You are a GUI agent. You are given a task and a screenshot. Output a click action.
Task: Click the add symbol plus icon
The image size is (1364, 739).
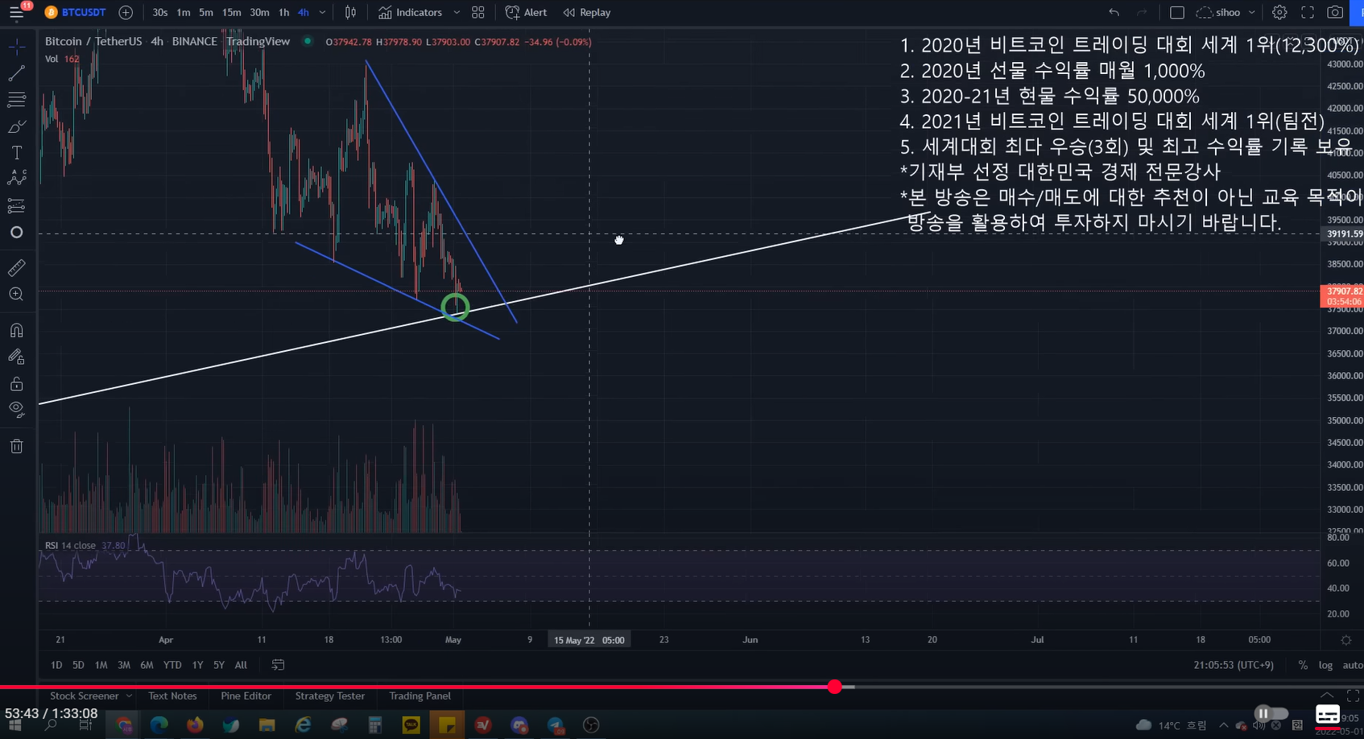pos(126,13)
